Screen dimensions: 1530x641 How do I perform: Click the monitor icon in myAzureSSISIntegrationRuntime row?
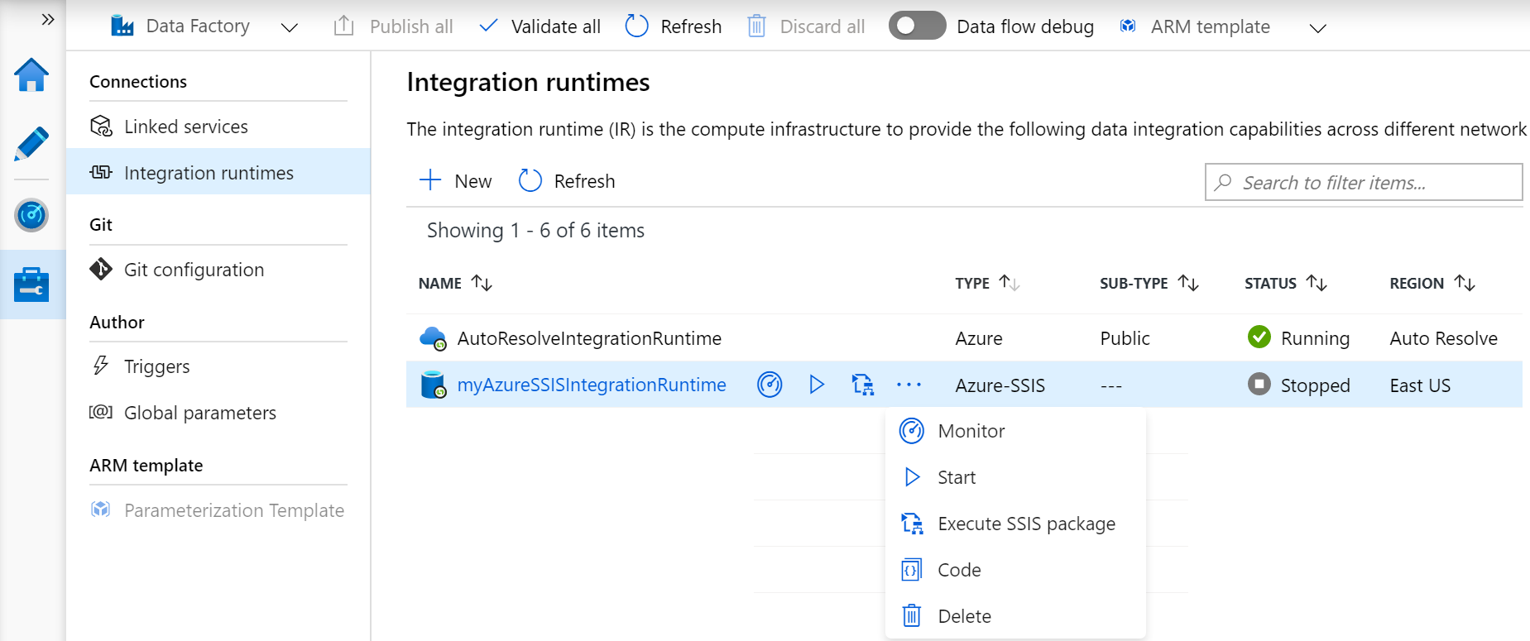coord(770,385)
